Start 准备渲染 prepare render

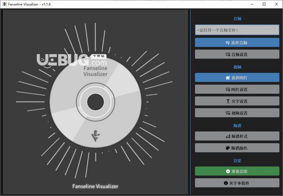click(x=237, y=171)
